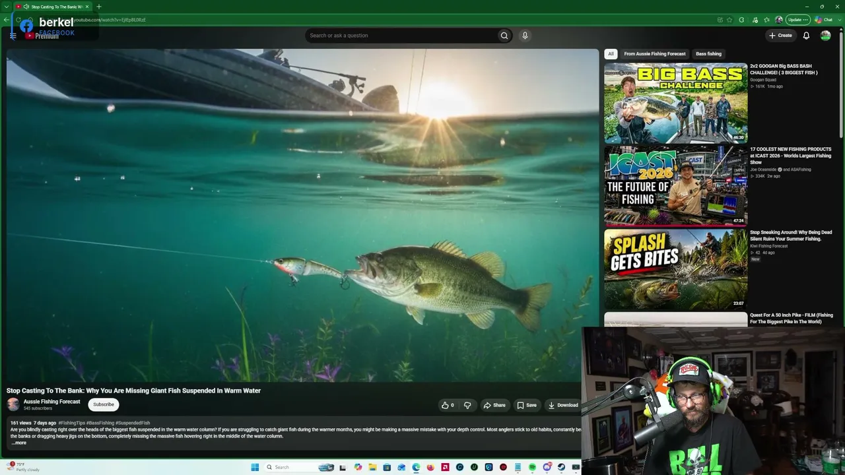
Task: Open File Explorer from the taskbar
Action: pos(372,467)
